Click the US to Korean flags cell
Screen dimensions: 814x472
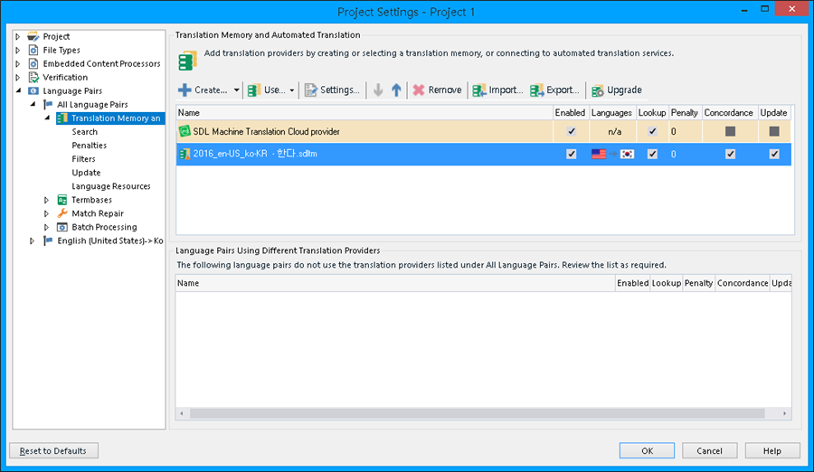pyautogui.click(x=612, y=154)
